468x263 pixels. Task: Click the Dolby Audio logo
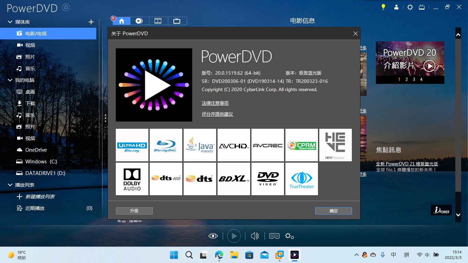(x=132, y=179)
